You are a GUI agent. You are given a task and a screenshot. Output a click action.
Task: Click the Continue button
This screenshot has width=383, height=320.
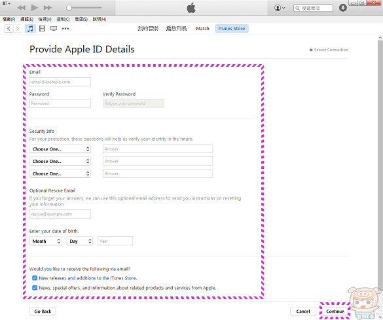point(335,311)
